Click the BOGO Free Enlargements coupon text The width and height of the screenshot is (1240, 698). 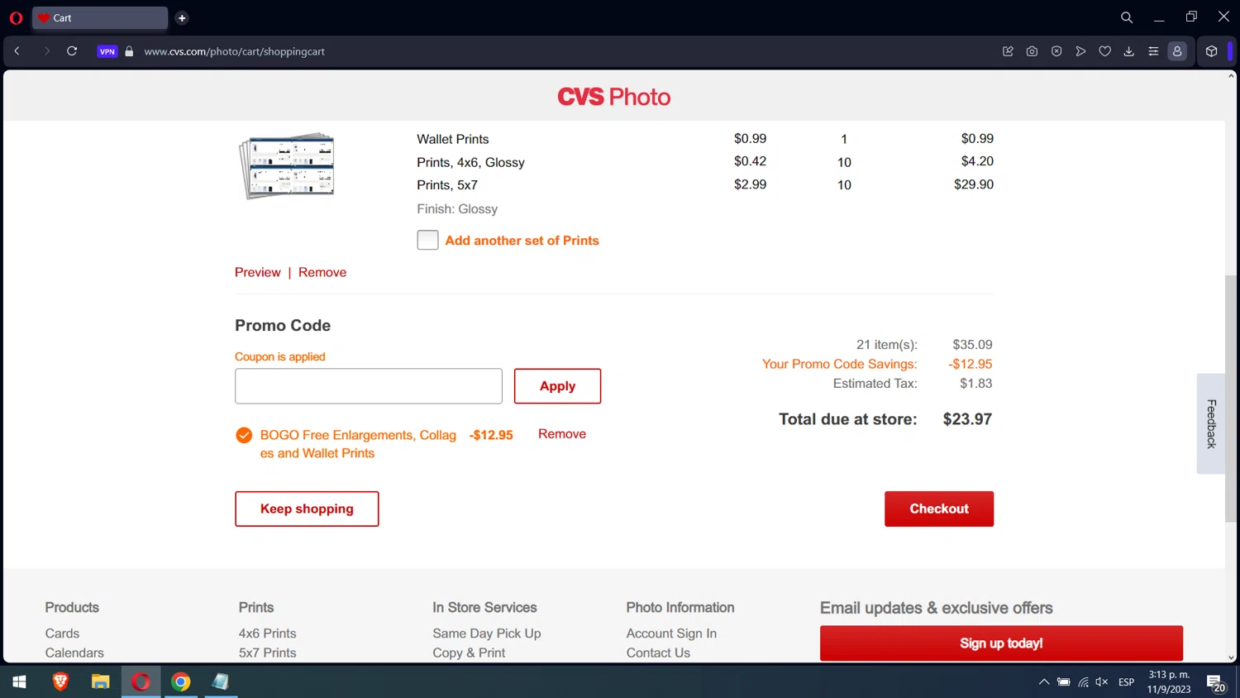(358, 444)
